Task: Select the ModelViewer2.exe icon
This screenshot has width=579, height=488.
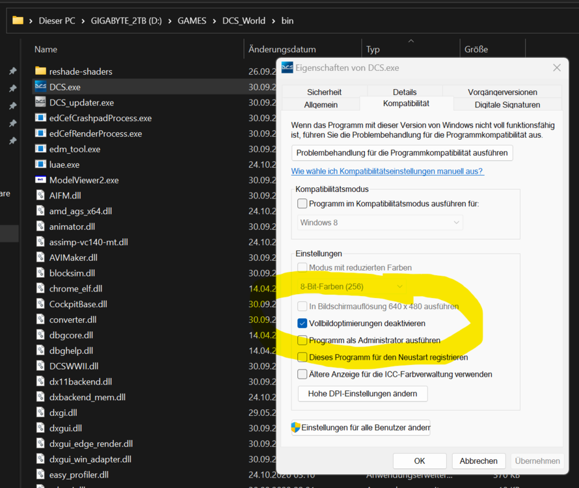Action: click(40, 180)
